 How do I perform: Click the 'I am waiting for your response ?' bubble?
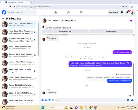pyautogui.click(x=119, y=81)
